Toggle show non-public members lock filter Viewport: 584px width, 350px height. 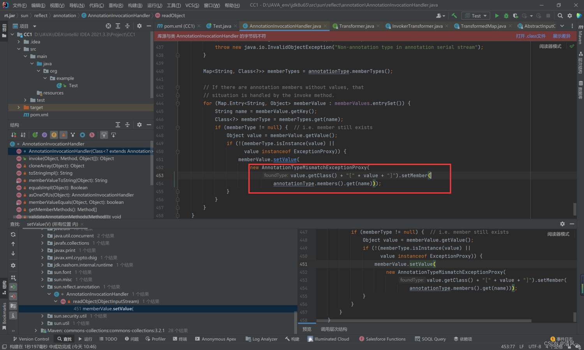[x=63, y=135]
